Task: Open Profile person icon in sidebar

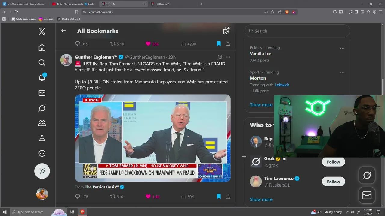Action: point(42,138)
